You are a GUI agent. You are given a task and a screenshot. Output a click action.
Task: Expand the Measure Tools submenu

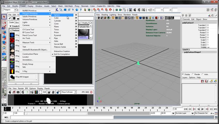pyautogui.click(x=35, y=42)
